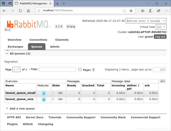
Task: Open the browser home page icon
Action: coord(28,11)
